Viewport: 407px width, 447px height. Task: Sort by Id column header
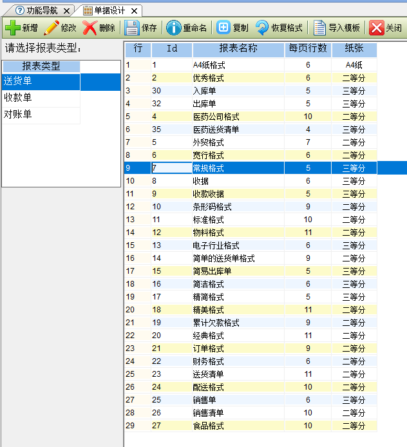pyautogui.click(x=172, y=50)
